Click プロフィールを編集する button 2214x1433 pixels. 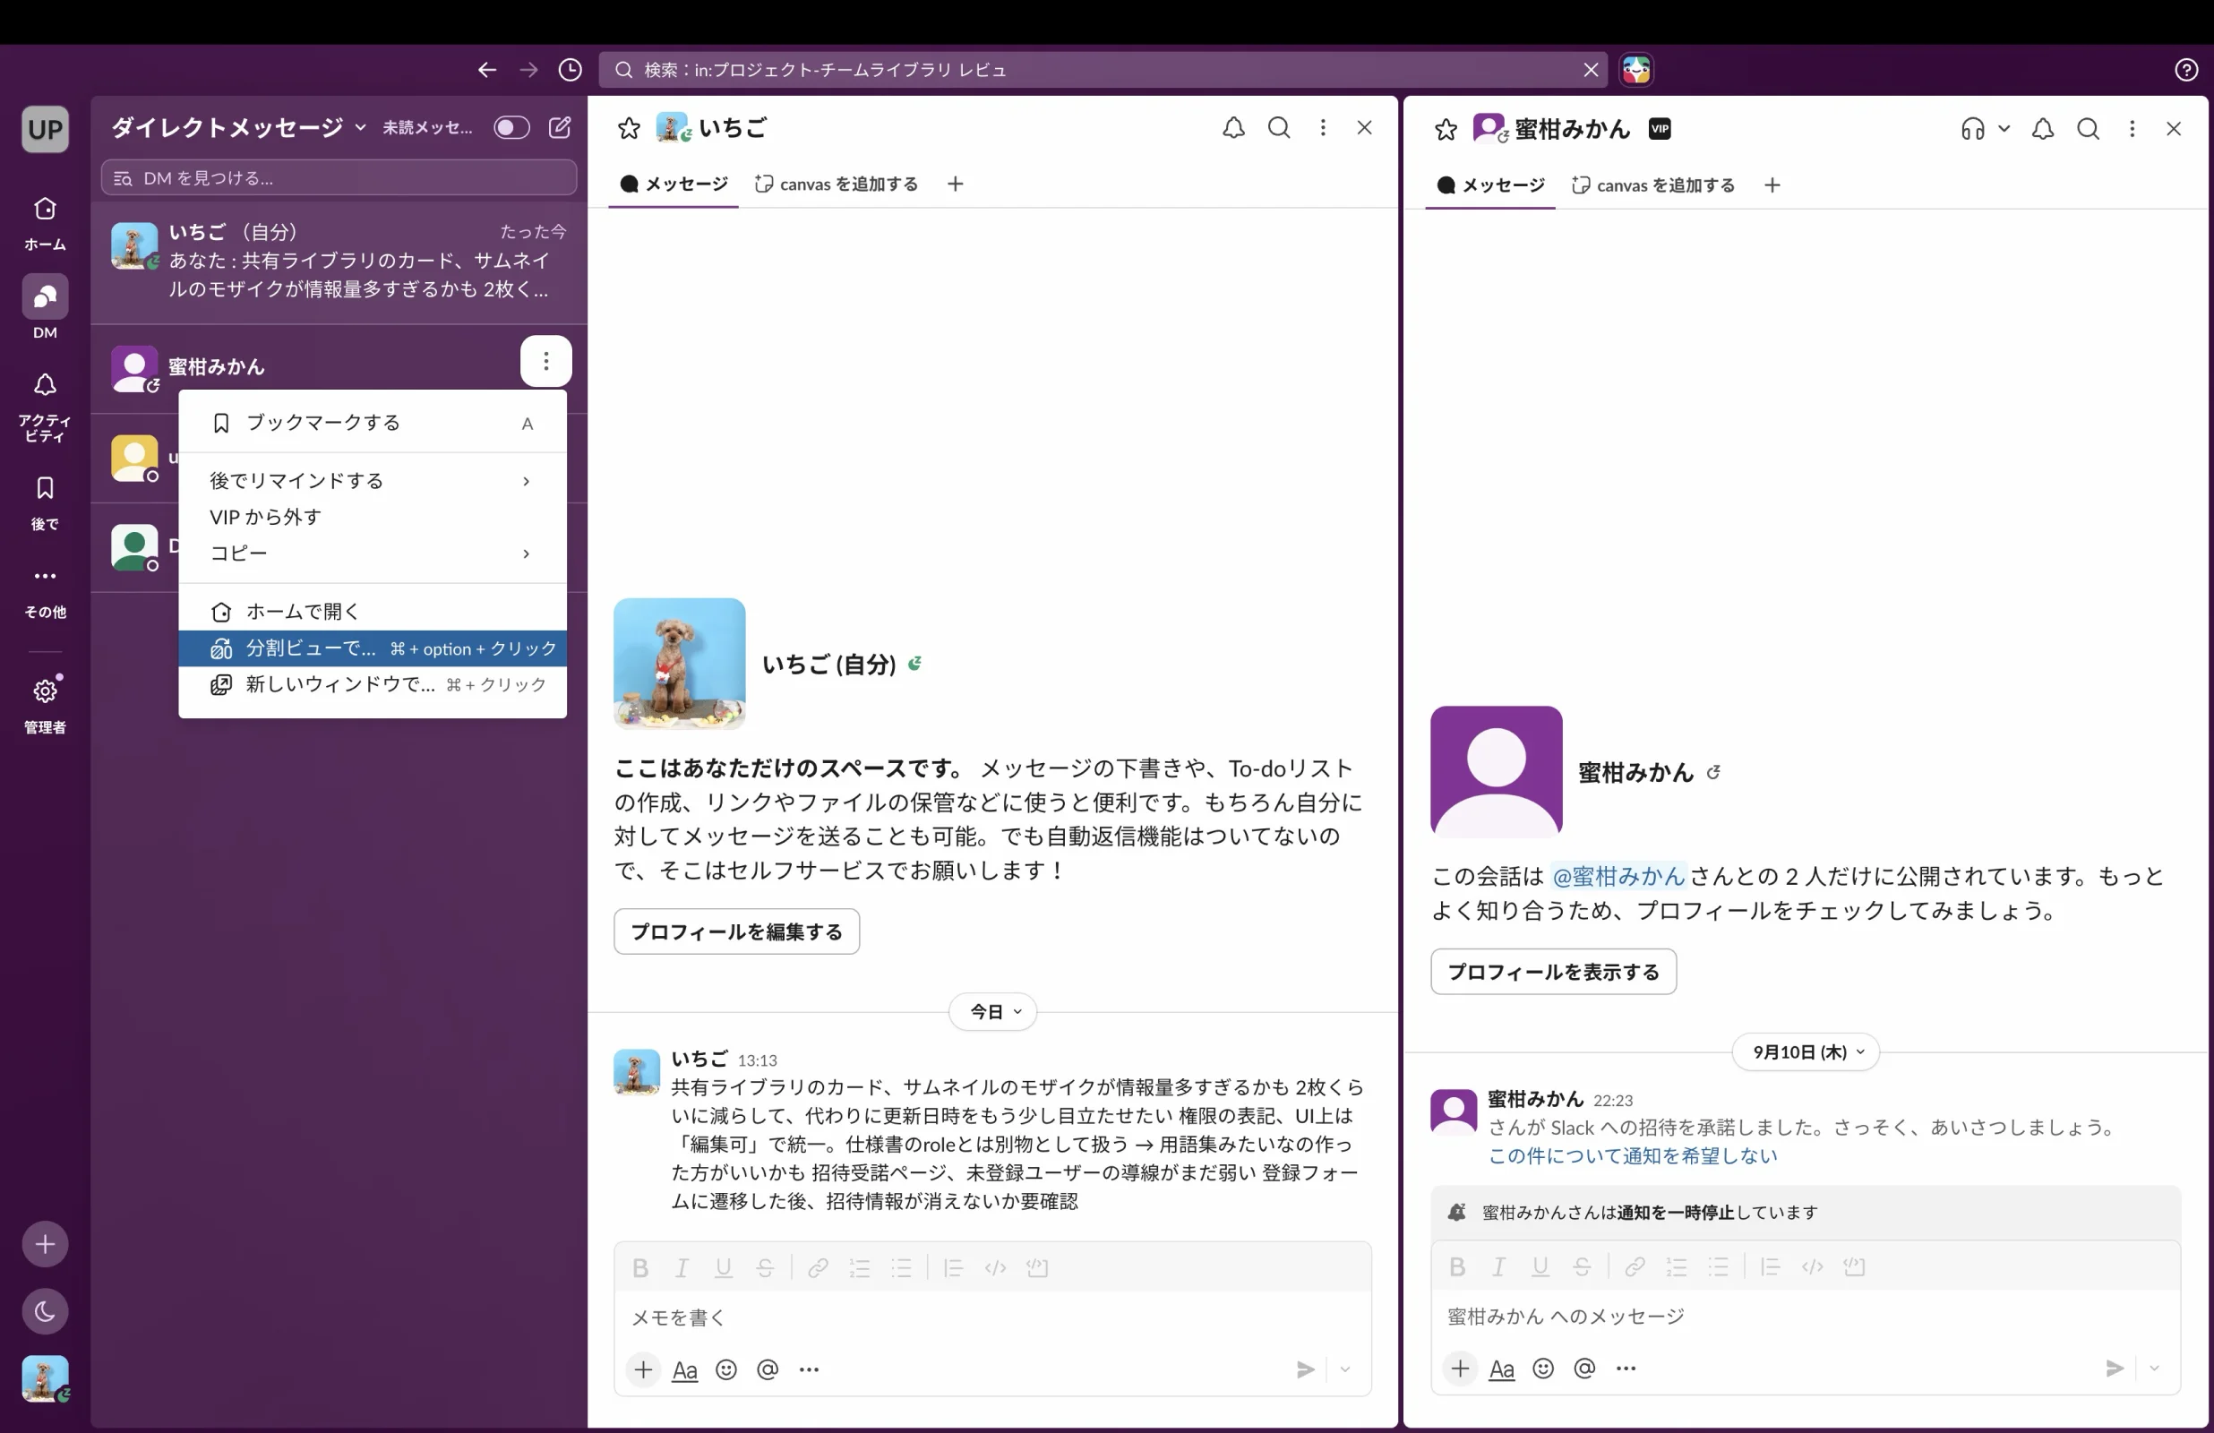pos(736,931)
